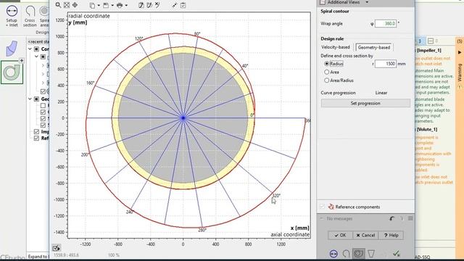This screenshot has height=261, width=464.
Task: Go to Setup step icon at dialog bottom
Action: point(333,254)
